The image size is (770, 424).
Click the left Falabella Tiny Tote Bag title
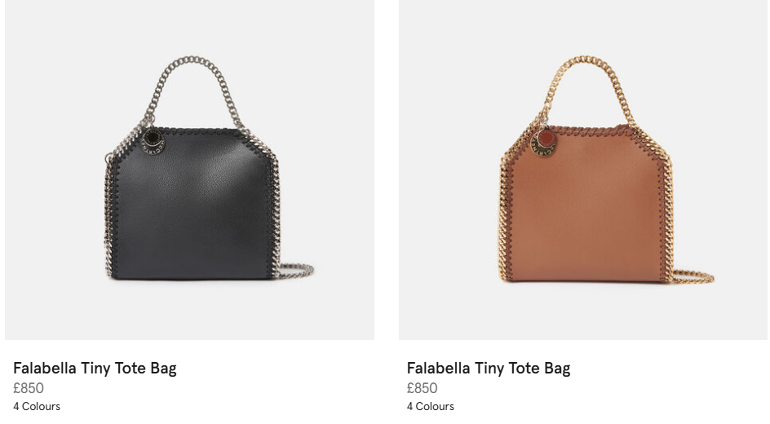(95, 368)
